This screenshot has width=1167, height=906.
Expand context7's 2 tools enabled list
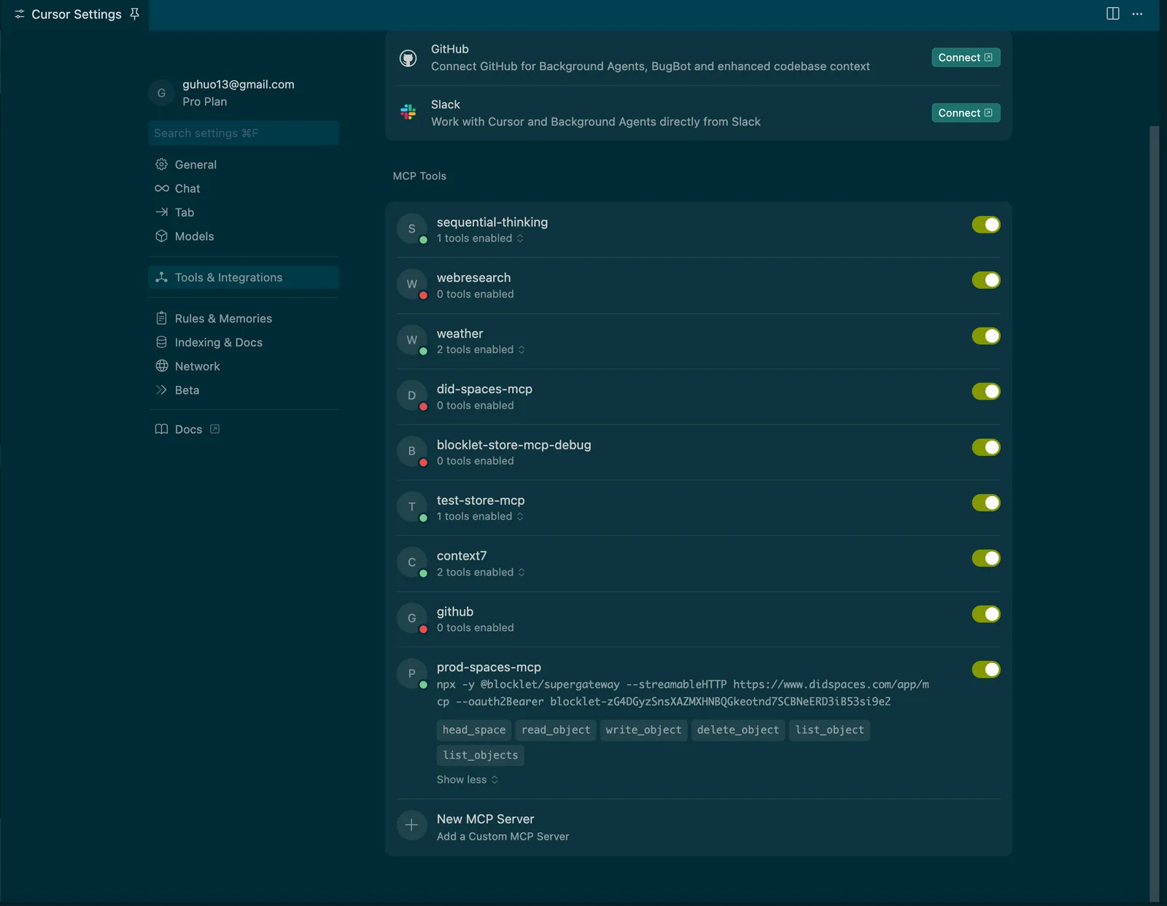point(481,572)
